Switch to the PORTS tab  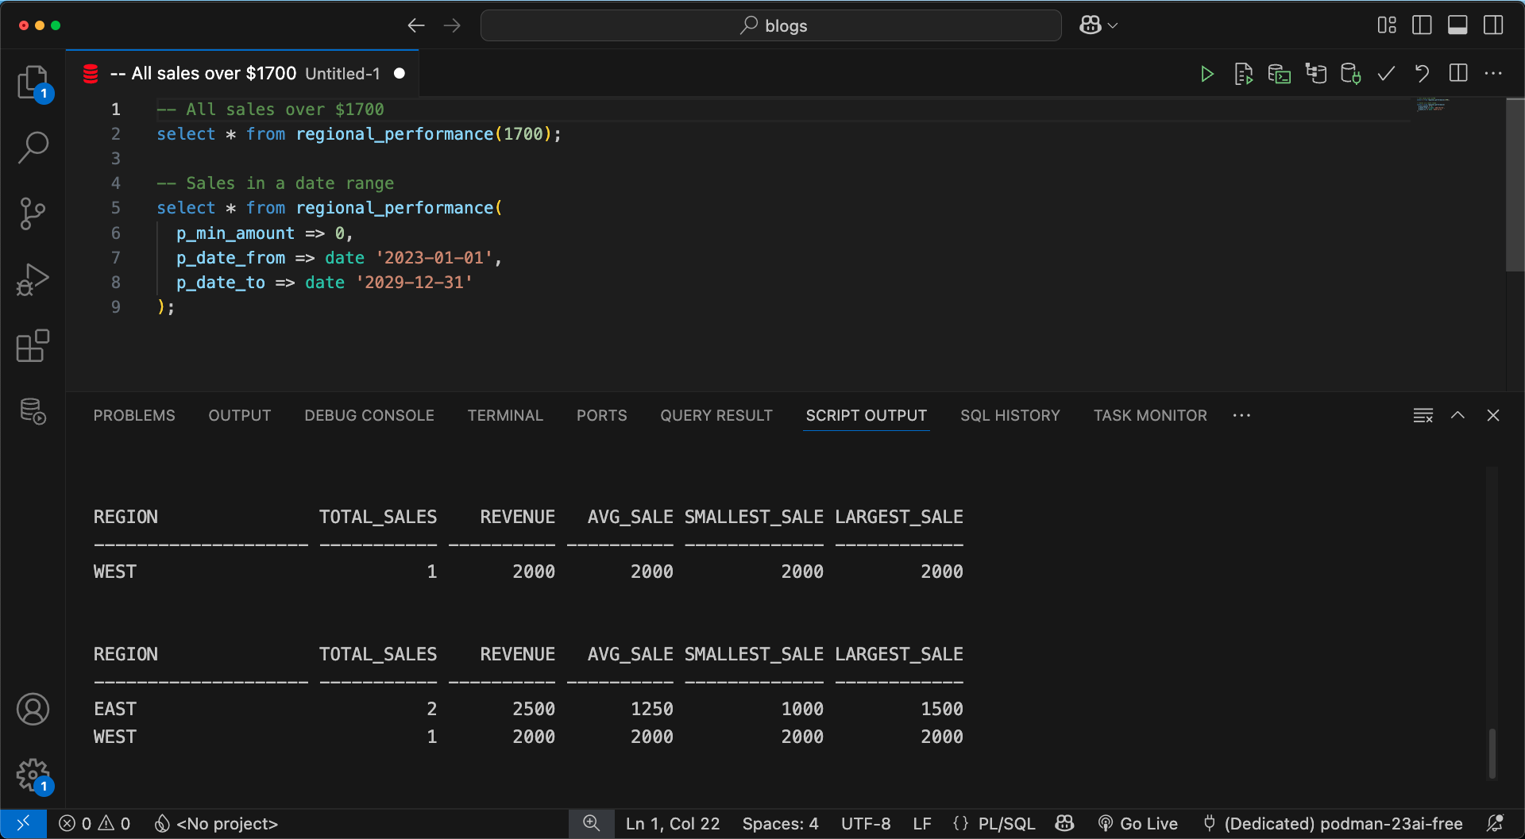(x=602, y=415)
